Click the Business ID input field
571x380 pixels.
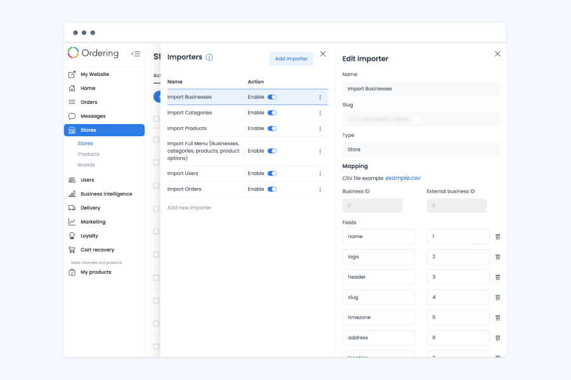click(372, 205)
